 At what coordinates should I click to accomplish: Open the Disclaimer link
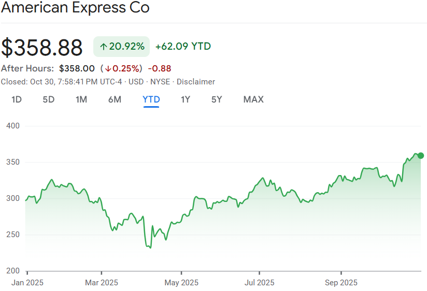pos(196,82)
